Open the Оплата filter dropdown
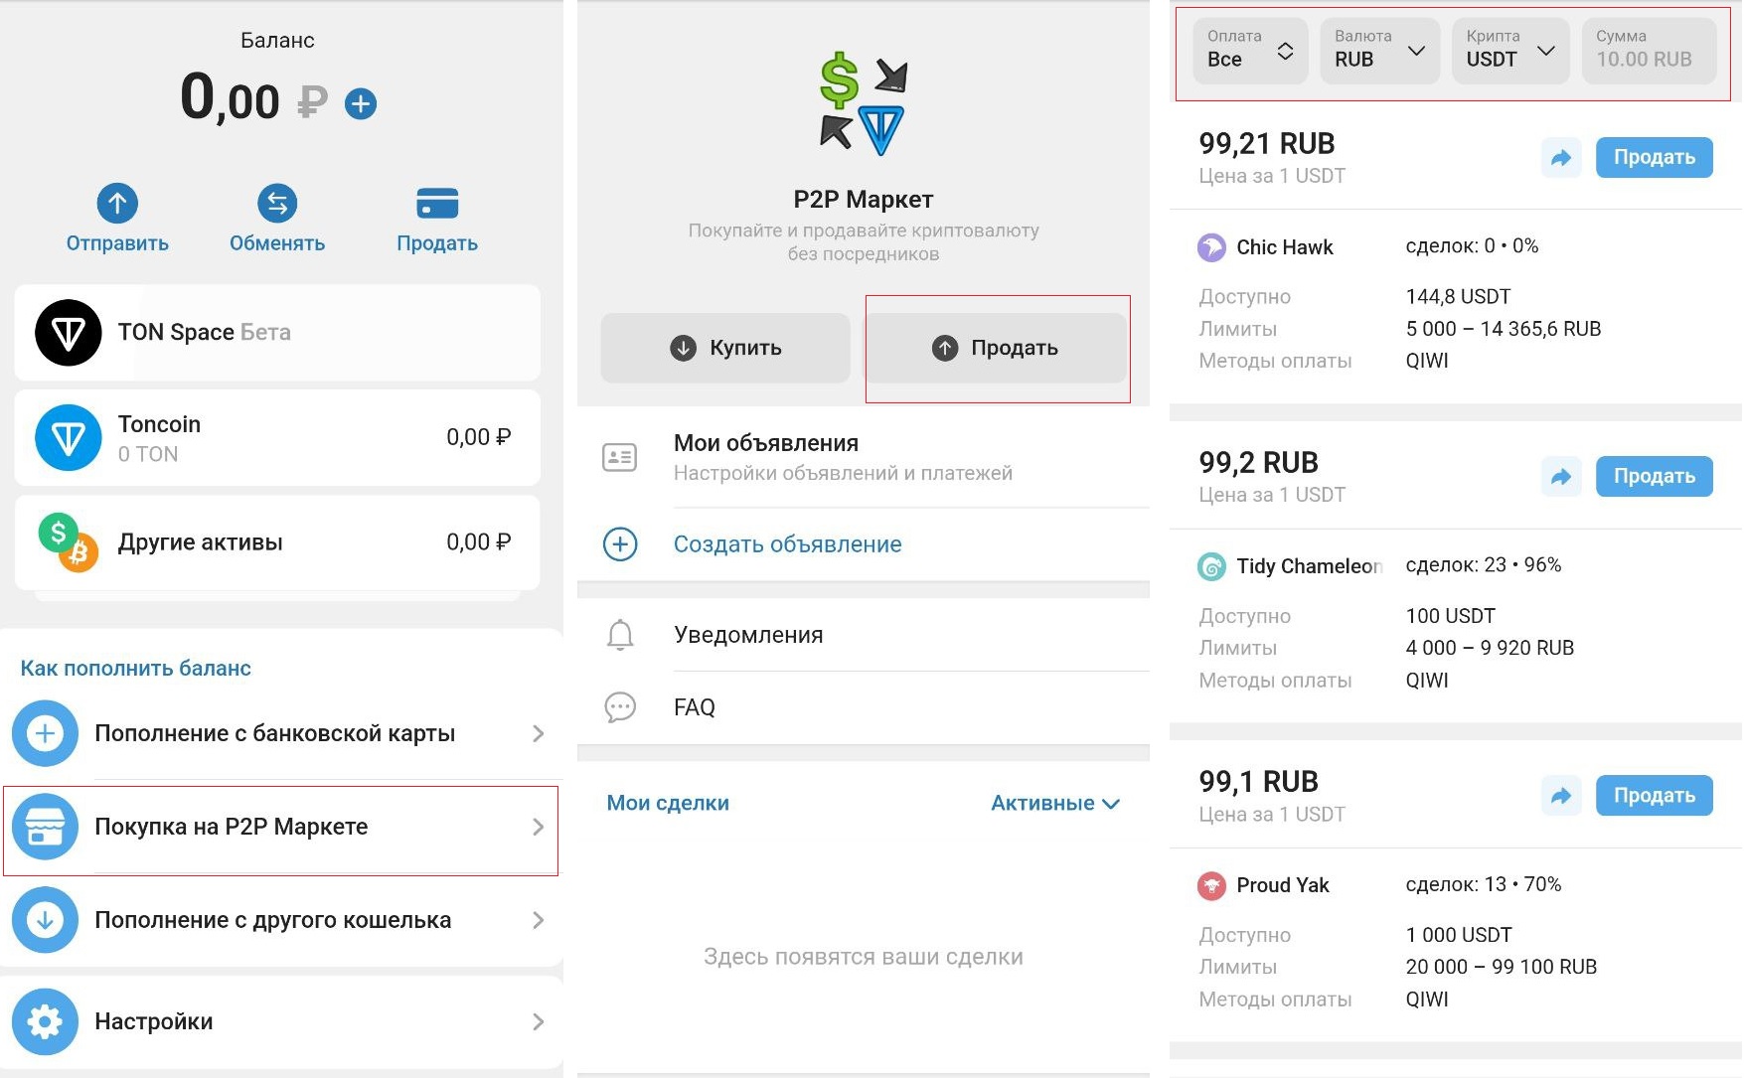Screen dimensions: 1744x1078 pos(1250,51)
